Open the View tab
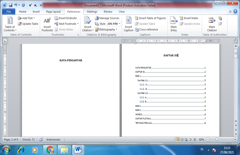Screen dimensions: 240x155 [121, 11]
